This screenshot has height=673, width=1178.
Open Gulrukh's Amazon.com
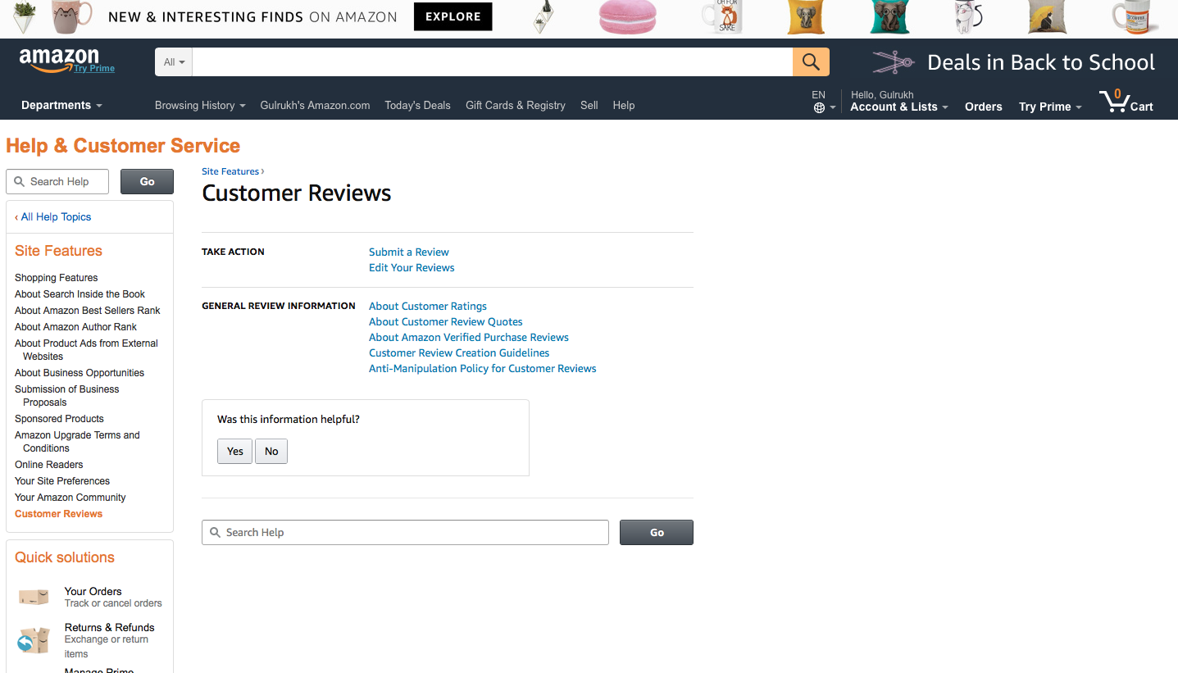click(x=315, y=105)
